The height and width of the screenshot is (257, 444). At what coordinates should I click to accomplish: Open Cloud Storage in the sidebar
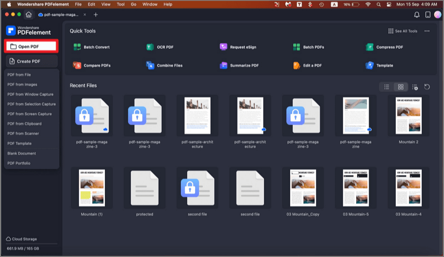[x=21, y=239]
